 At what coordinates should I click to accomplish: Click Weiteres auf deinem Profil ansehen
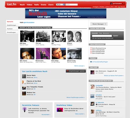click(114, 75)
